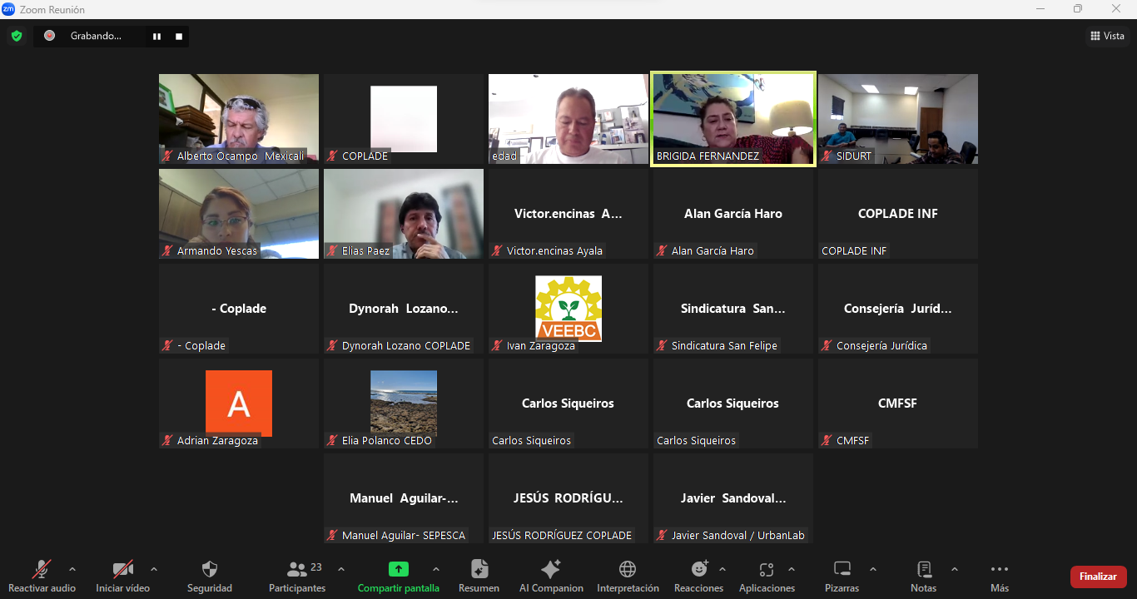Click Elia Polanco CEDO beach picture
This screenshot has width=1137, height=599.
404,403
